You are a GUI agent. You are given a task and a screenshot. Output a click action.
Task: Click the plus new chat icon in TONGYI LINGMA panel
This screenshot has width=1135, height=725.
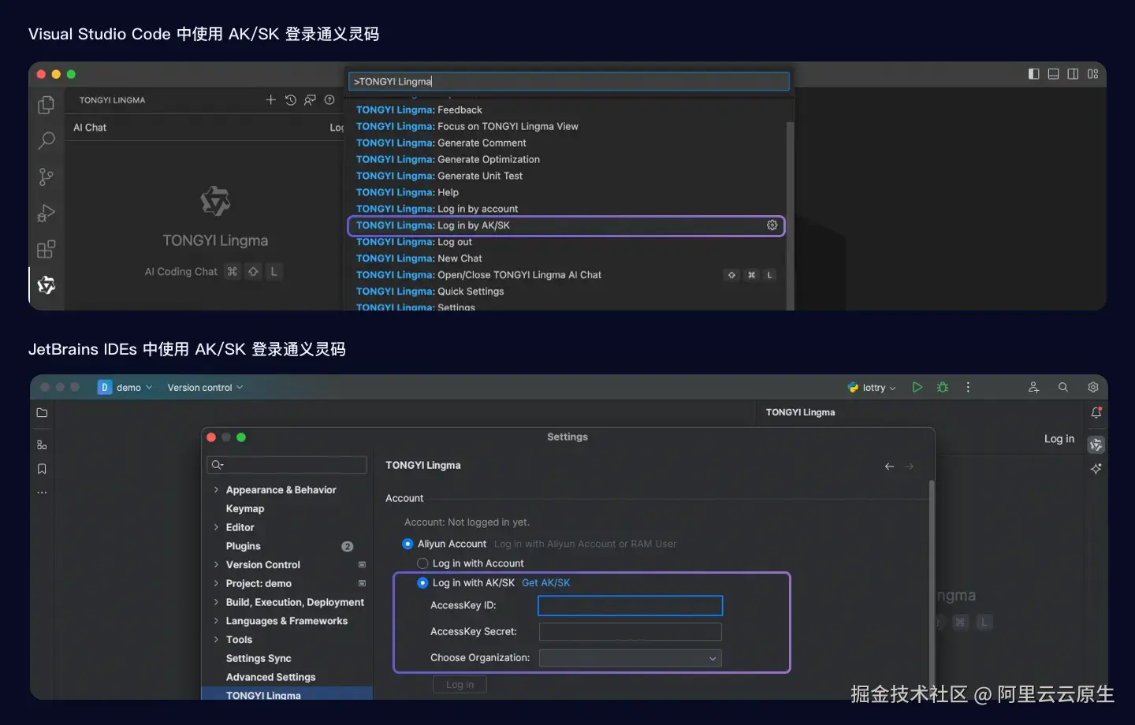click(271, 100)
